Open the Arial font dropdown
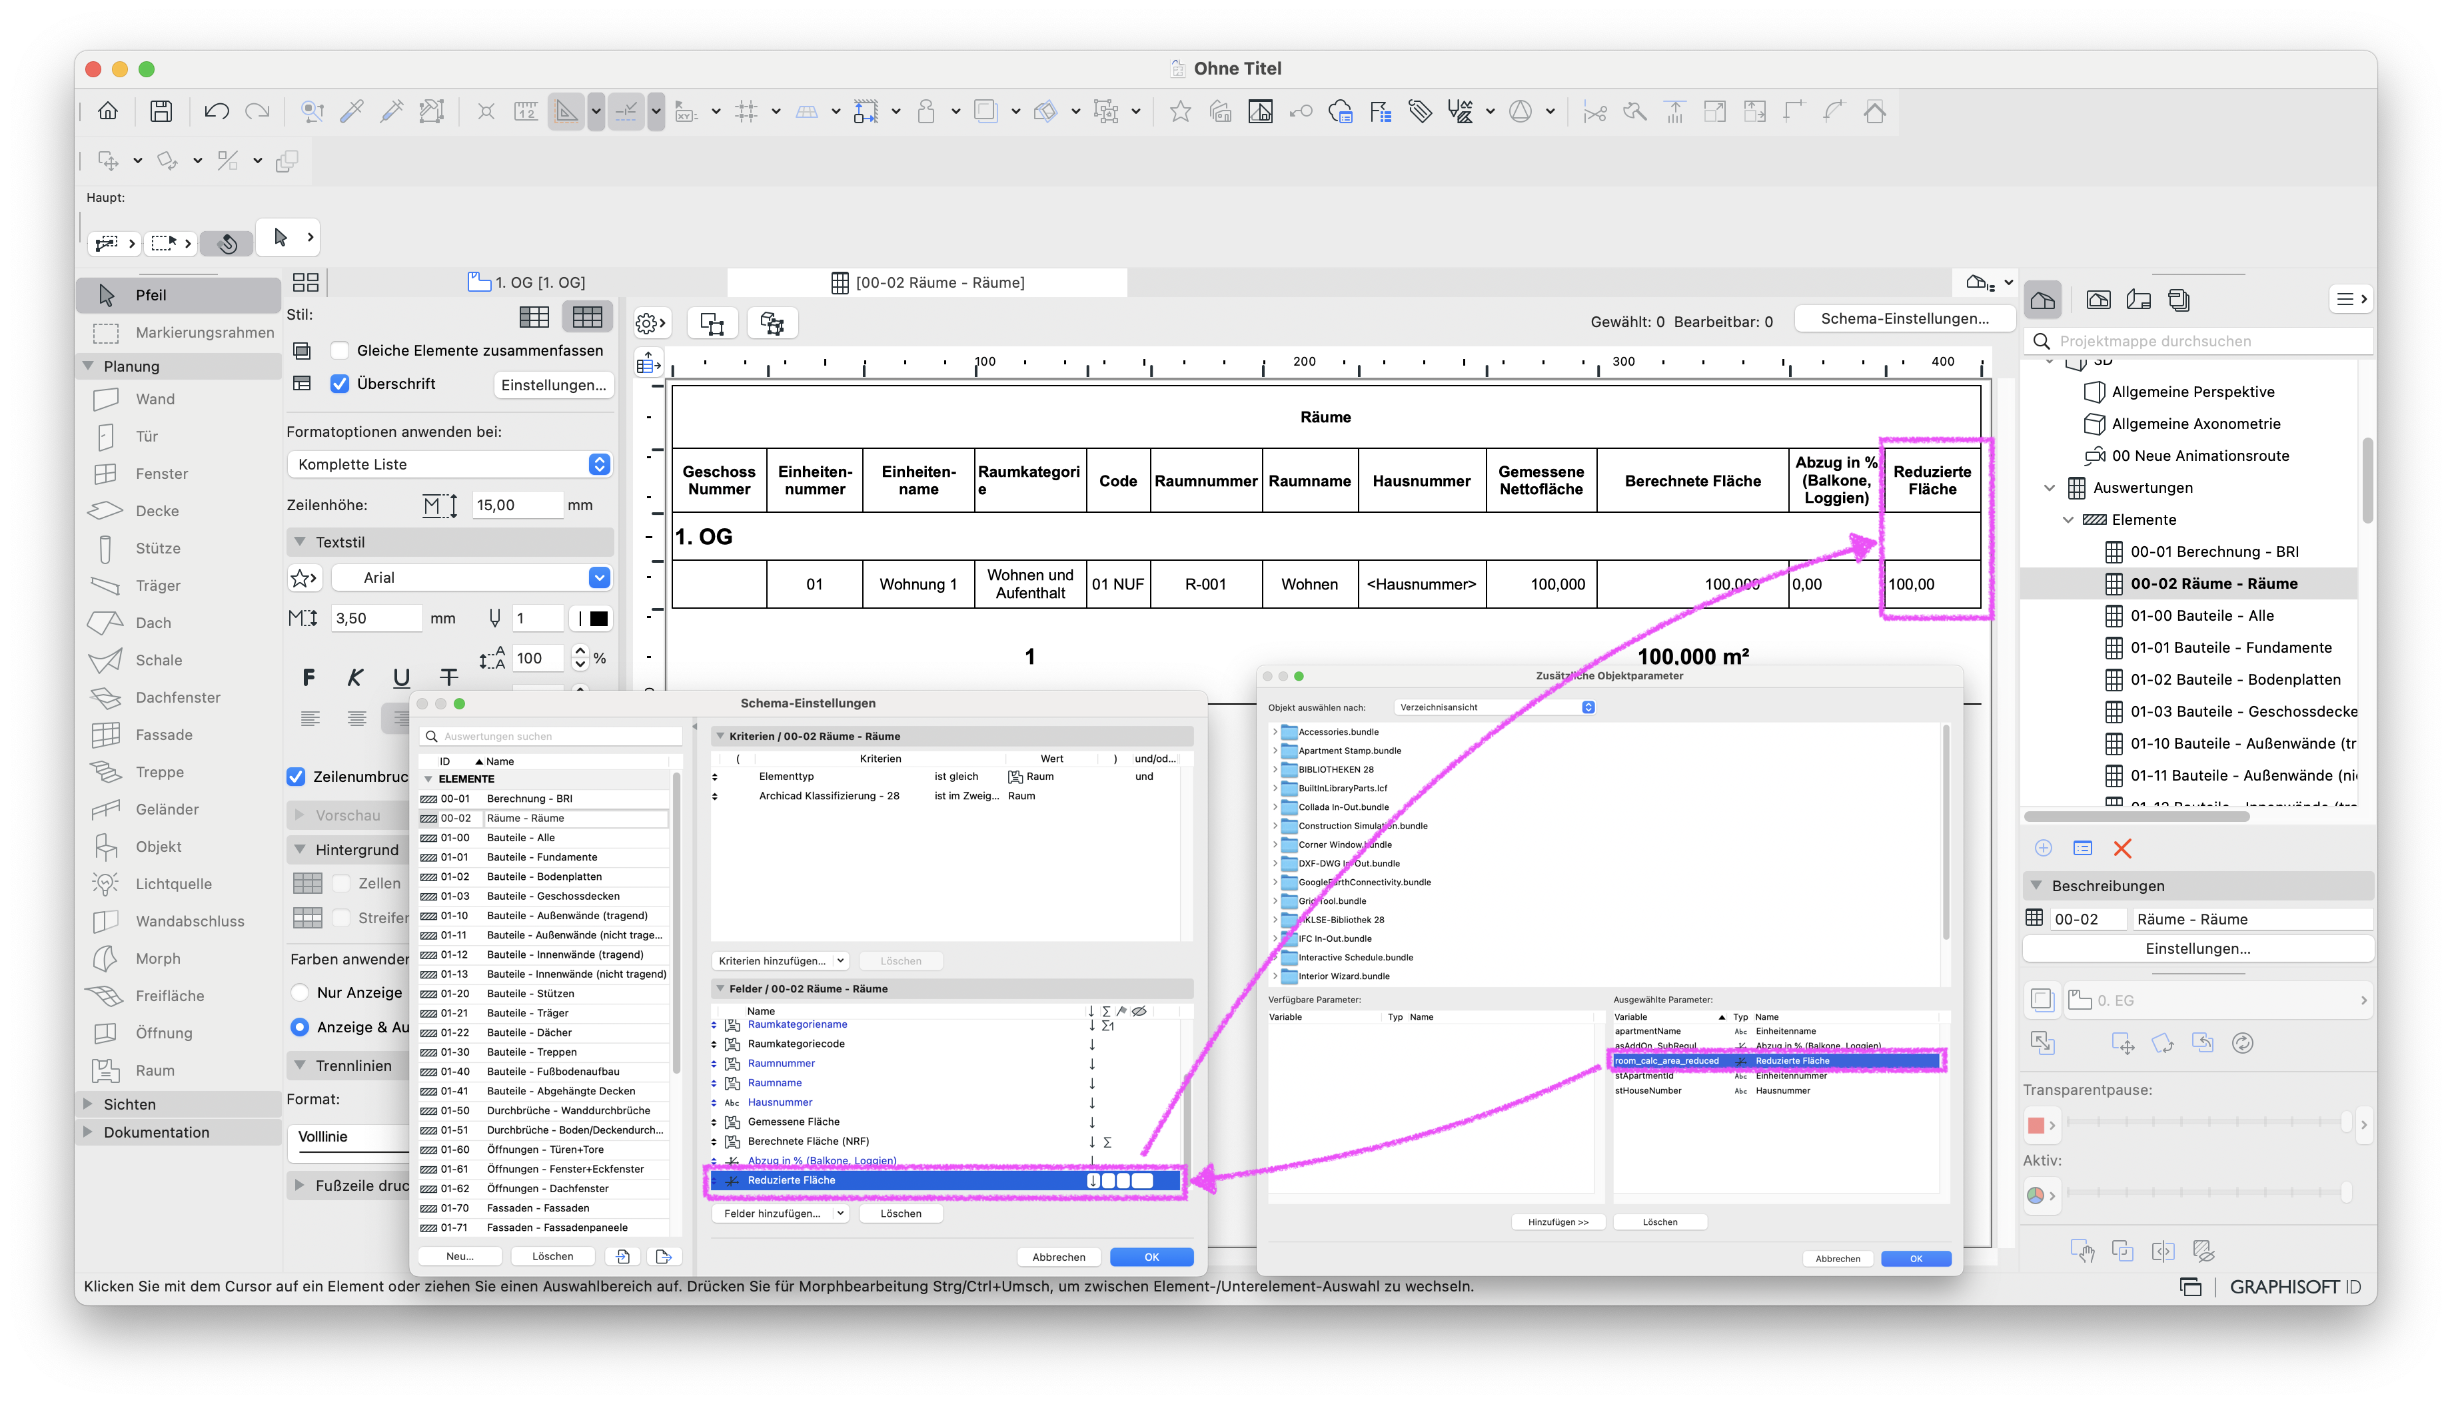The image size is (2452, 1404). point(470,577)
